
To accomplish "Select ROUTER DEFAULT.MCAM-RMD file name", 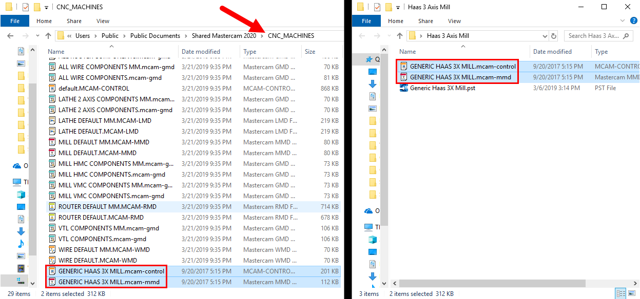I will point(101,218).
